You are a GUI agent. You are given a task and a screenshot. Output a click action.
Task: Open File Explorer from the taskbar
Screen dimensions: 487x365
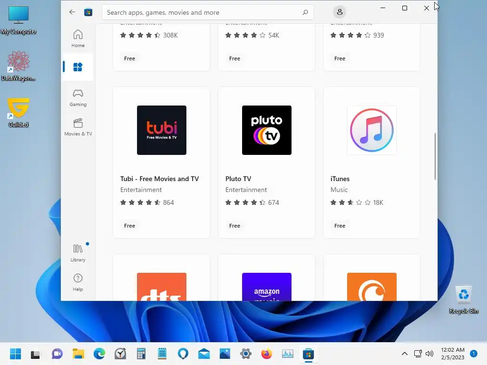click(78, 354)
